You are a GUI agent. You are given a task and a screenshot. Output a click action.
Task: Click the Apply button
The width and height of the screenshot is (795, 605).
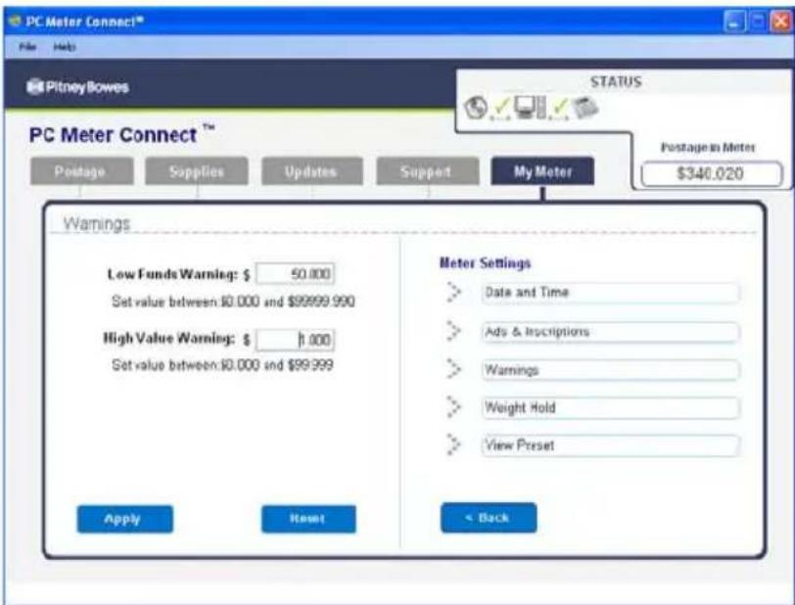tap(124, 519)
